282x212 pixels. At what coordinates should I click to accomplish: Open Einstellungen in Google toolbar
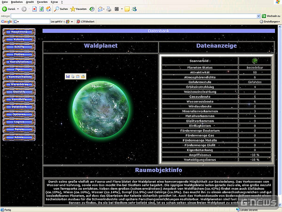coord(270,22)
